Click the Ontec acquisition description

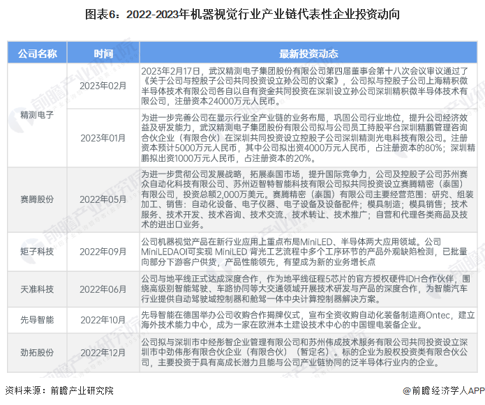pos(308,320)
